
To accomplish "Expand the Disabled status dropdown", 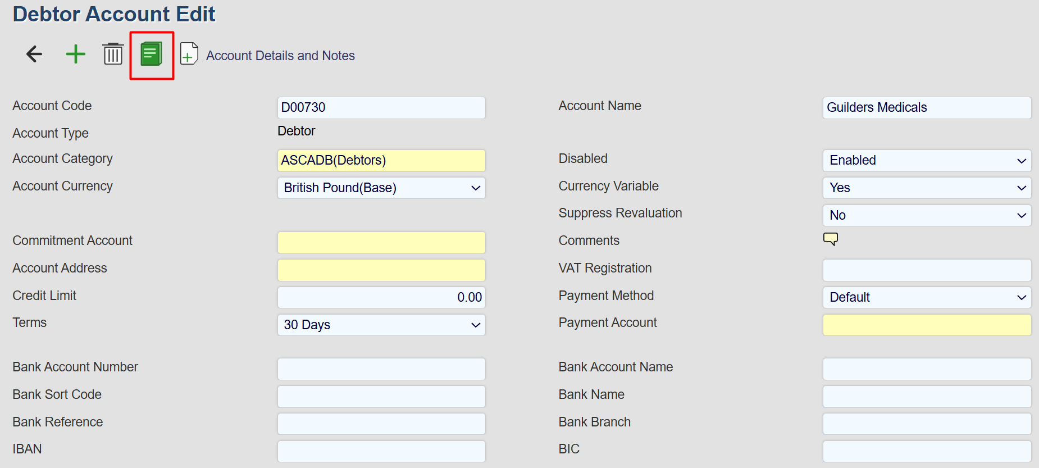I will coord(927,160).
